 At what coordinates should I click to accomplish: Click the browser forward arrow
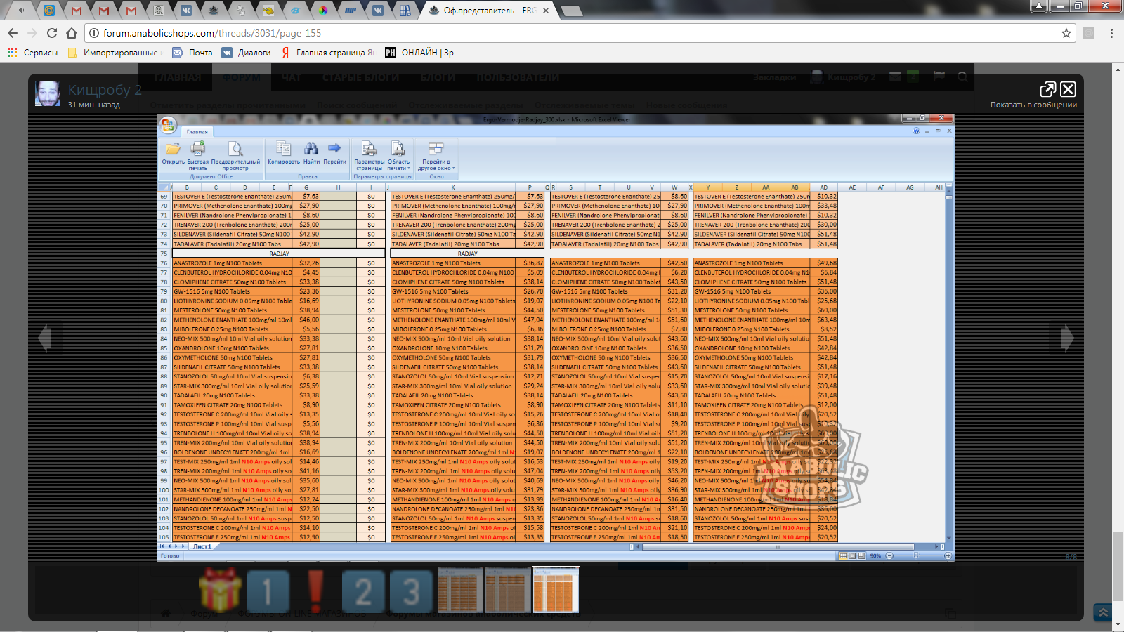pyautogui.click(x=32, y=33)
